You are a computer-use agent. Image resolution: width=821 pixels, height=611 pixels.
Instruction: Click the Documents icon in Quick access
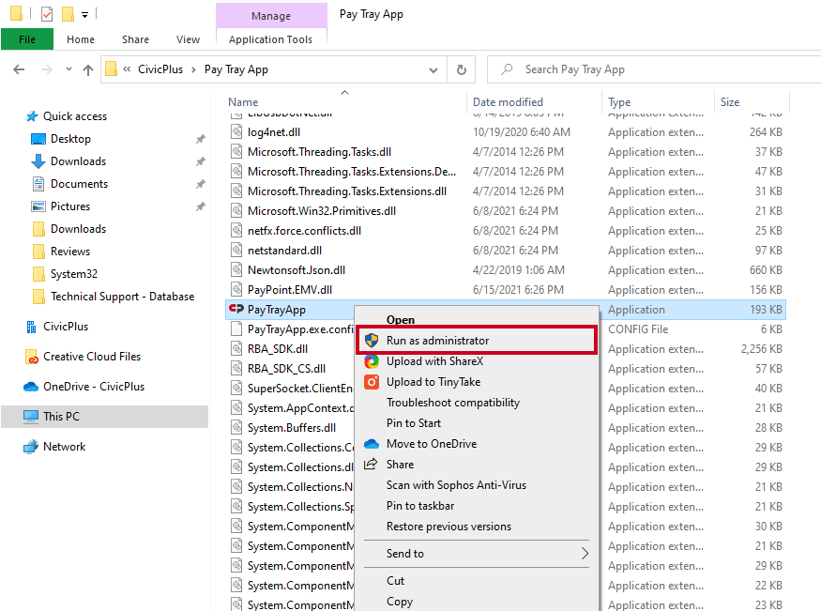[x=38, y=184]
